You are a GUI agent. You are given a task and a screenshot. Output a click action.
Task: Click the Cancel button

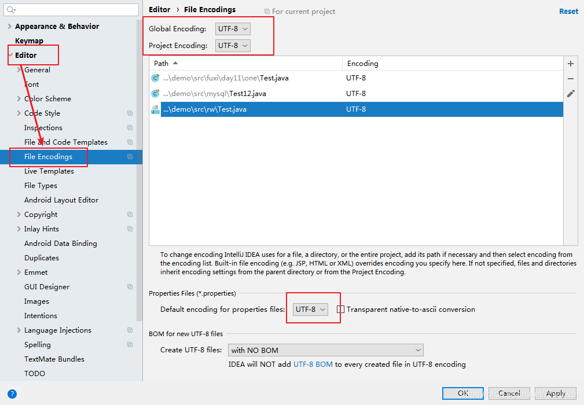pyautogui.click(x=509, y=393)
